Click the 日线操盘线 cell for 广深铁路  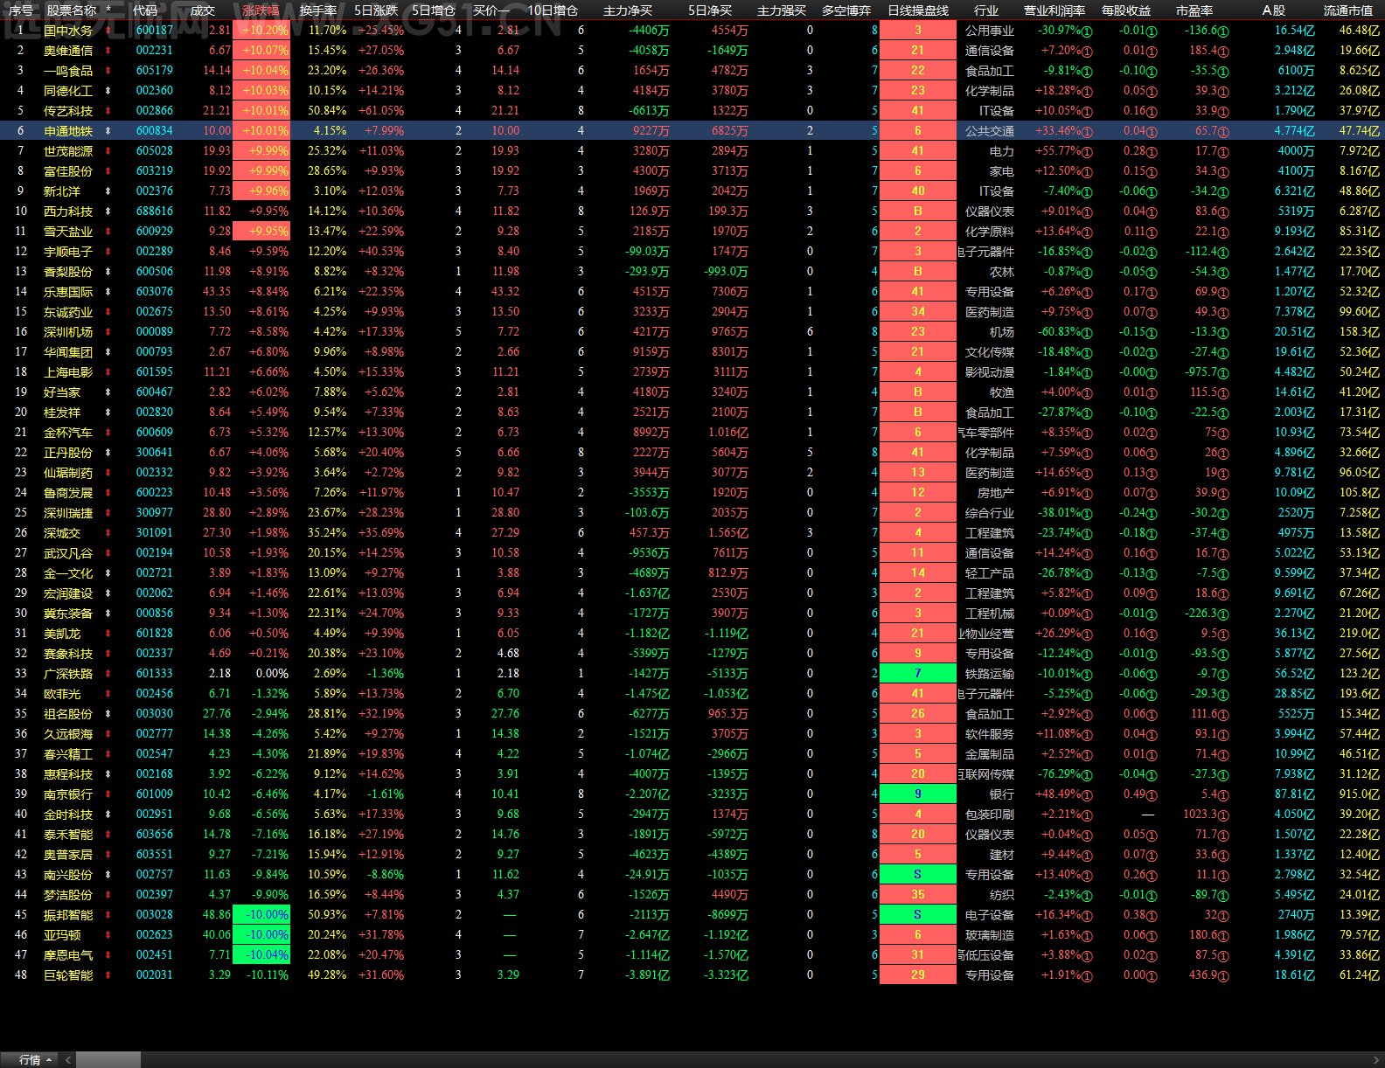coord(918,674)
